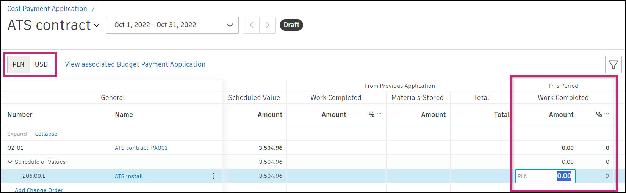Image resolution: width=626 pixels, height=193 pixels.
Task: Click the Draft status badge
Action: (x=291, y=25)
